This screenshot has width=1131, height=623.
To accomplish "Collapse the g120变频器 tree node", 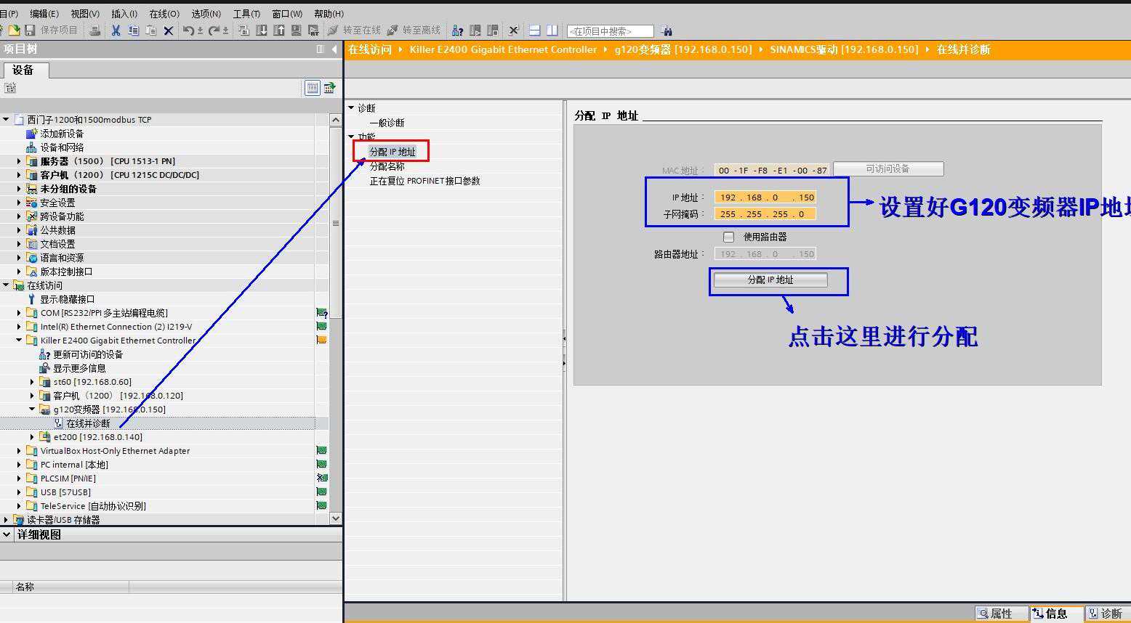I will 32,410.
